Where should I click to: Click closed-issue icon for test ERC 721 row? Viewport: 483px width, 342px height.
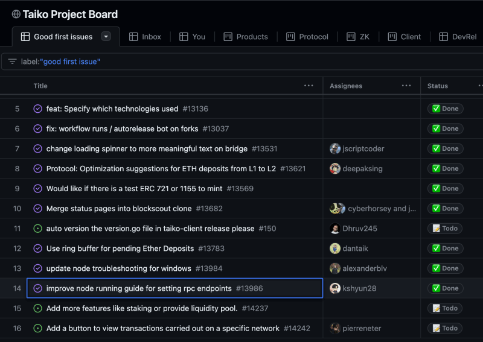tap(37, 188)
